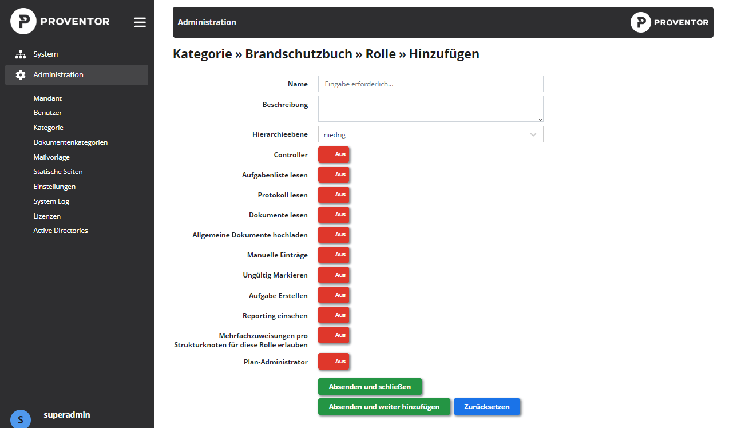Viewport: 729px width, 428px height.
Task: Click Absenden und weiter hinzufügen
Action: pyautogui.click(x=384, y=407)
